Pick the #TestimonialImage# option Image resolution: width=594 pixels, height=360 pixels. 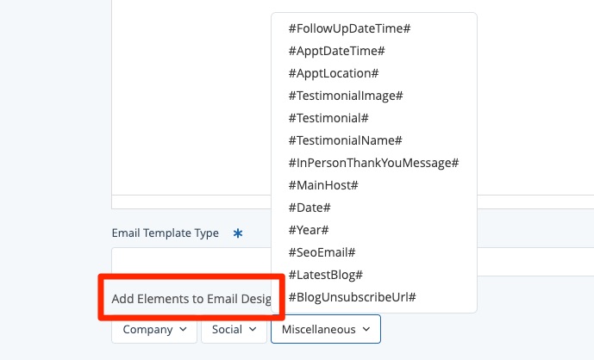click(x=346, y=96)
